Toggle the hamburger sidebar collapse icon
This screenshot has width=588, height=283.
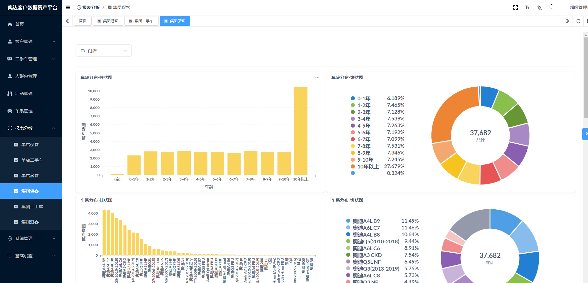click(x=68, y=7)
